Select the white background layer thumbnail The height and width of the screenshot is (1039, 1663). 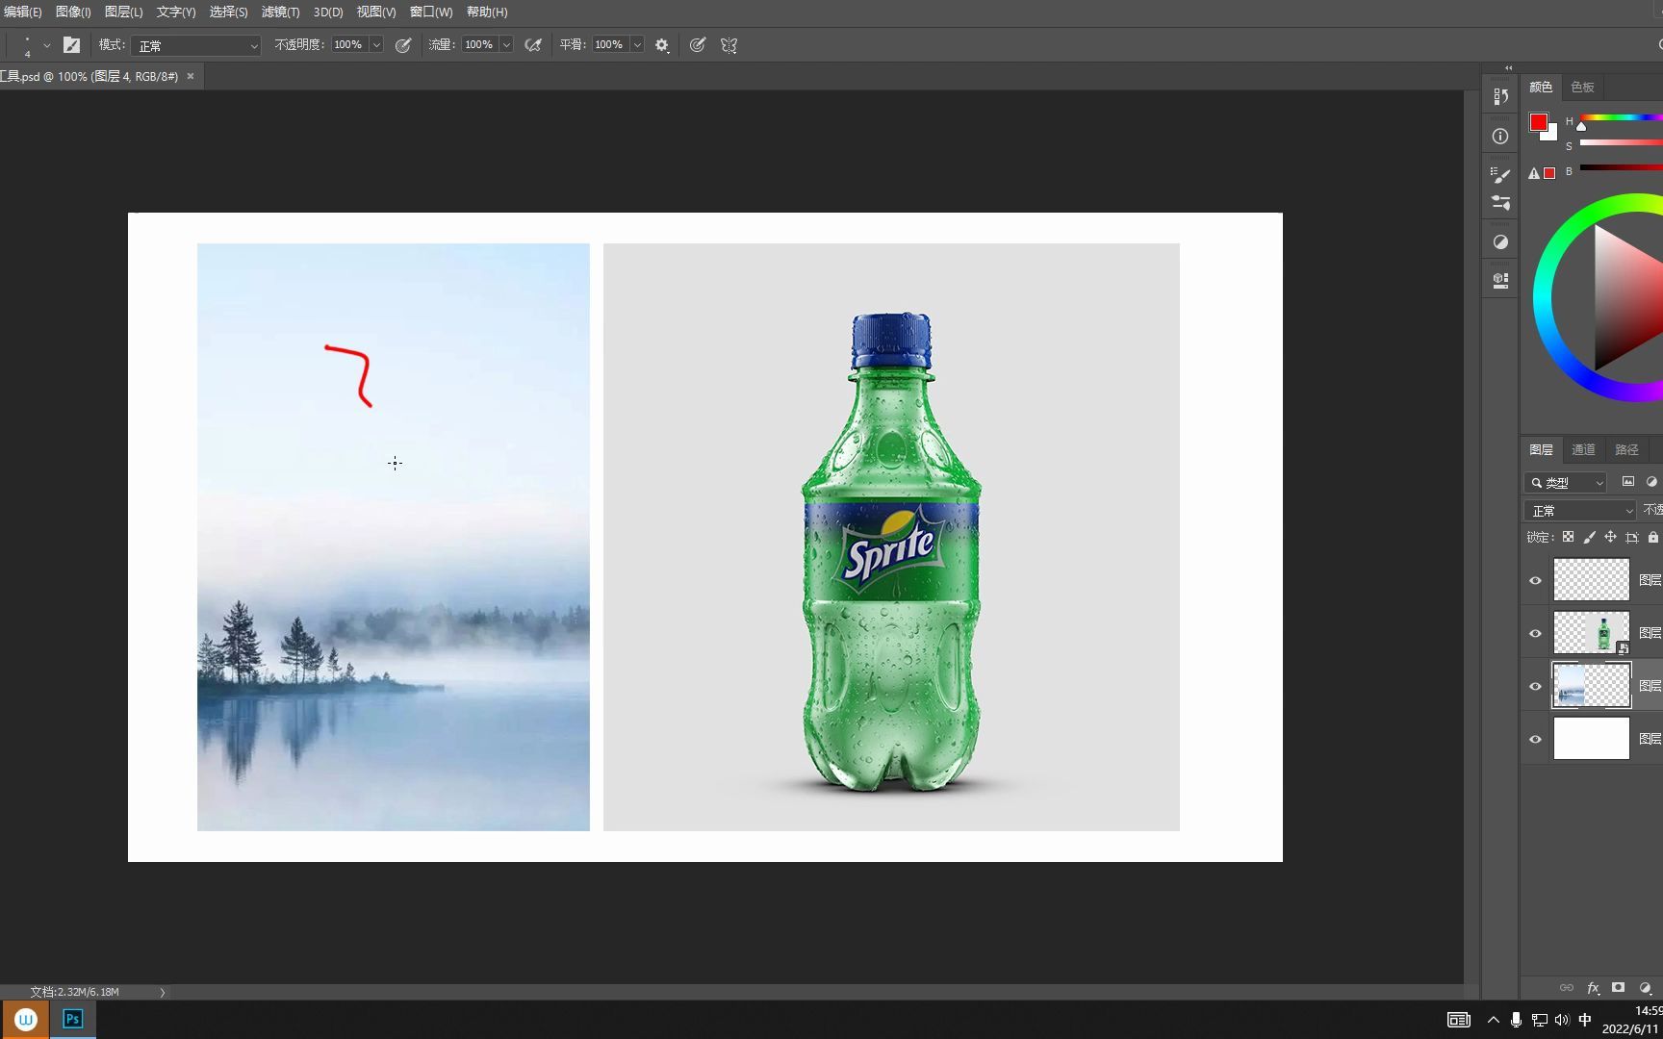point(1592,739)
